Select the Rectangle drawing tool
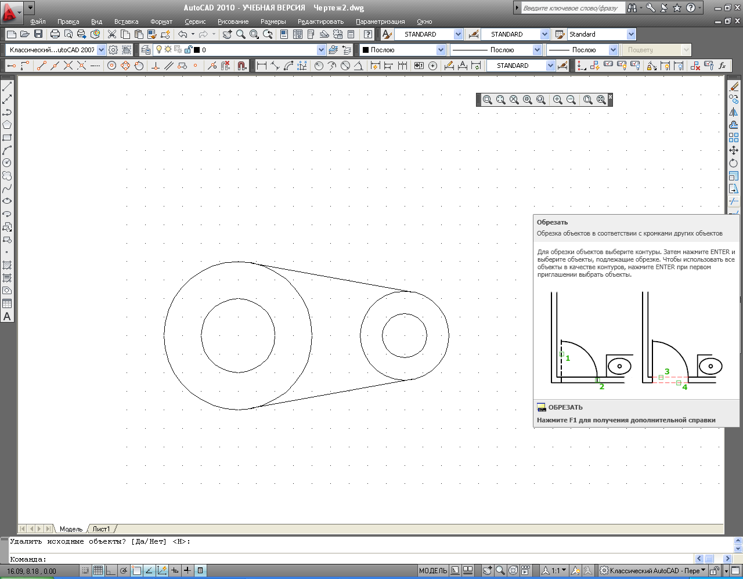This screenshot has height=579, width=743. coord(7,137)
